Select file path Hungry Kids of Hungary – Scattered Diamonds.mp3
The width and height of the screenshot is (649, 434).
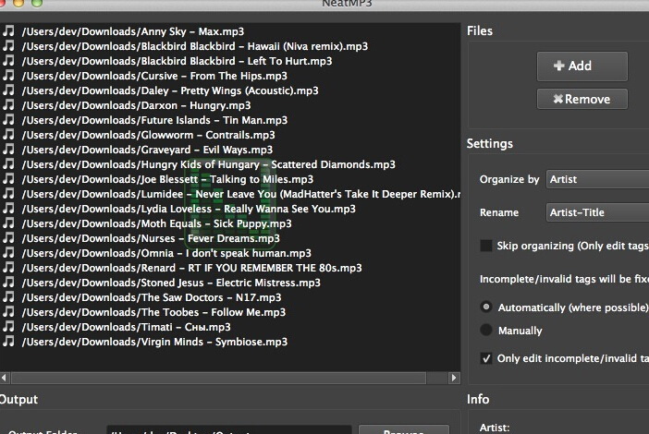(x=208, y=164)
